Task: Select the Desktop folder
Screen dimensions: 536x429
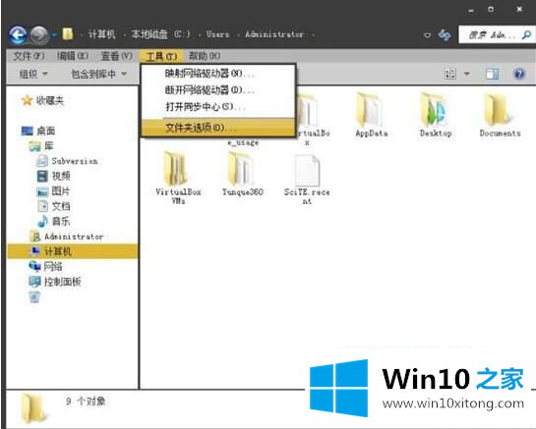Action: coord(436,115)
